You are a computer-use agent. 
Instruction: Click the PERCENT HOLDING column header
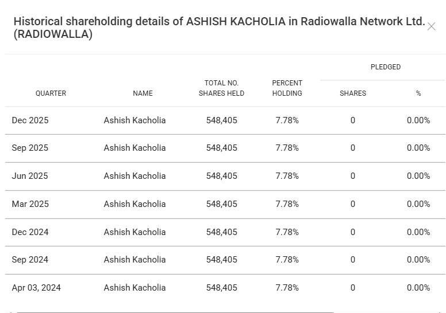(287, 88)
